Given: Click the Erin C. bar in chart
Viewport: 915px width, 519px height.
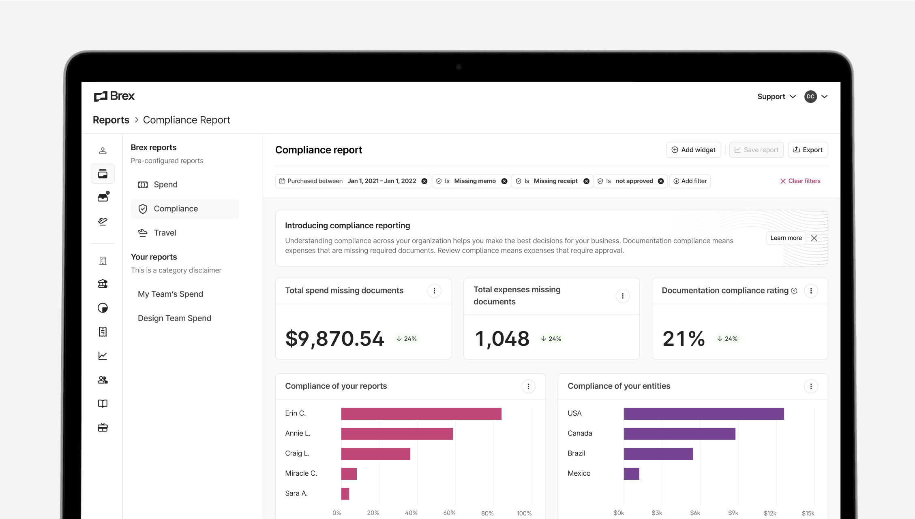Looking at the screenshot, I should coord(421,414).
